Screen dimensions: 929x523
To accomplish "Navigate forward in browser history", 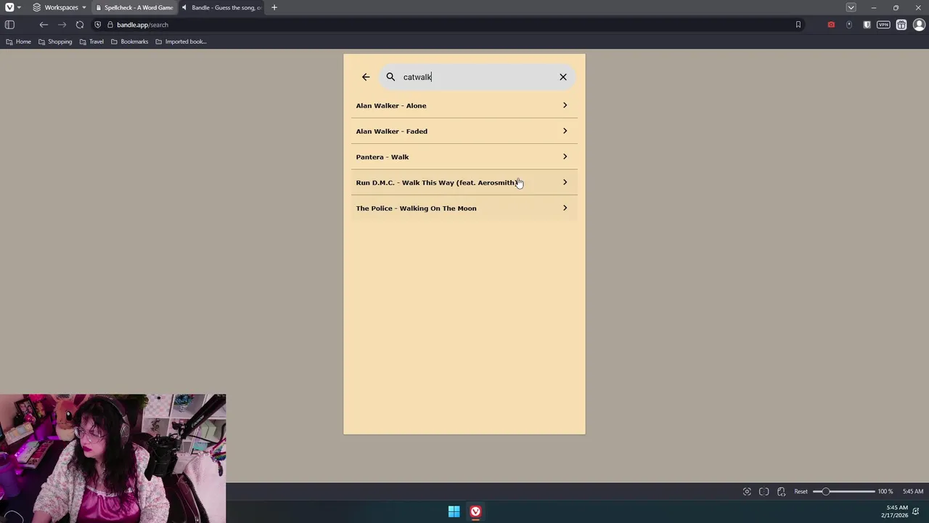I will click(x=62, y=25).
